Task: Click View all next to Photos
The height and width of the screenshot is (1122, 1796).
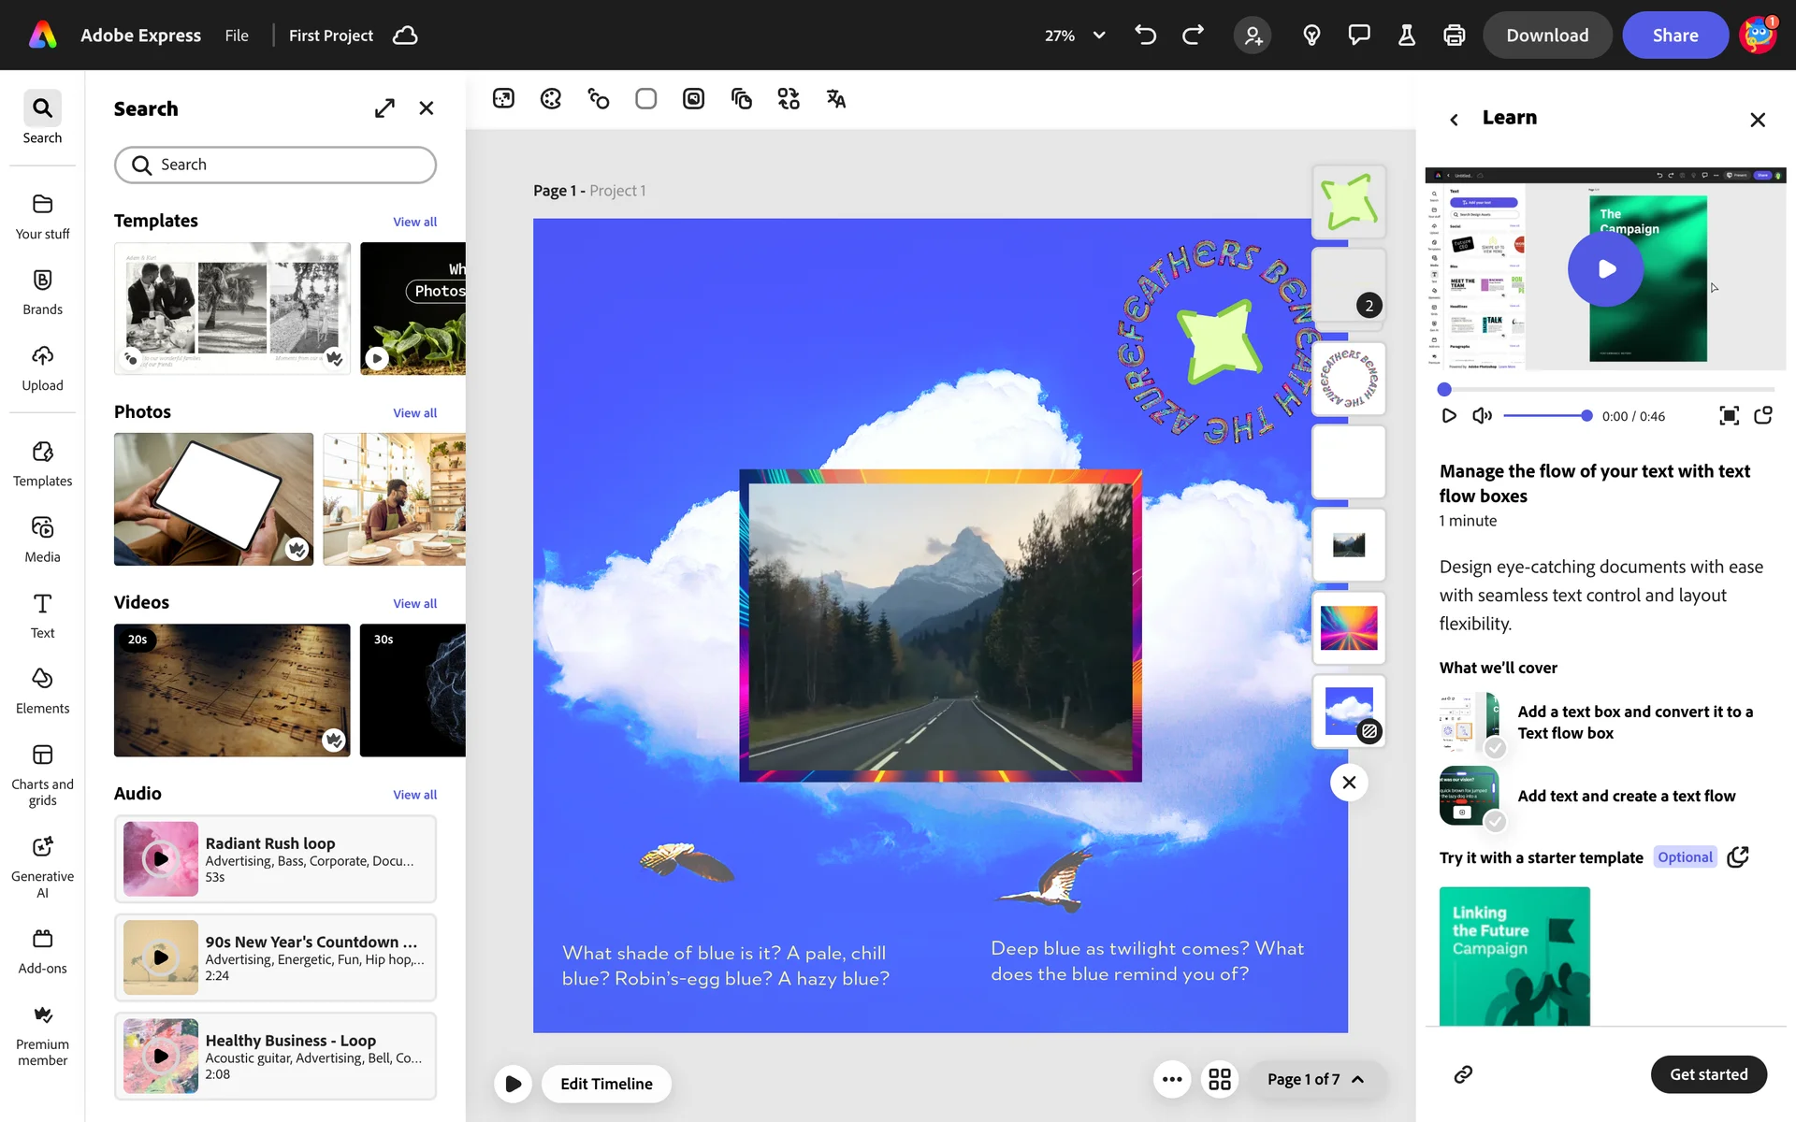Action: pyautogui.click(x=414, y=413)
